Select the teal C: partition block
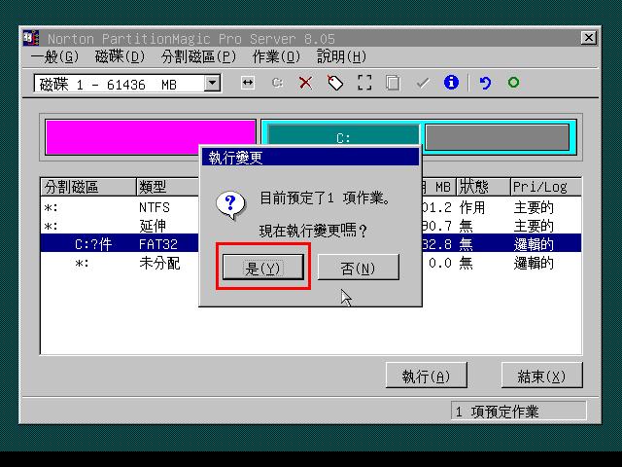Image resolution: width=622 pixels, height=467 pixels. 343,134
